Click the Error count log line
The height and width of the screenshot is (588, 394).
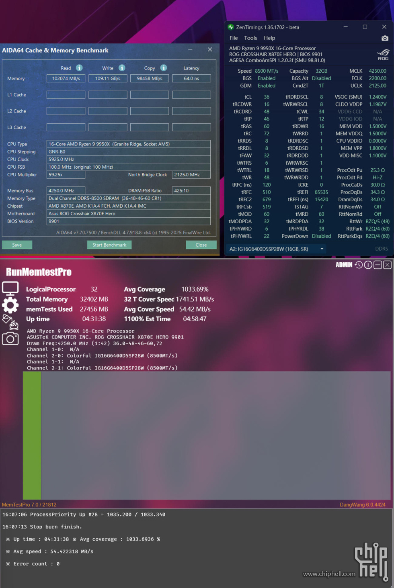pyautogui.click(x=33, y=564)
